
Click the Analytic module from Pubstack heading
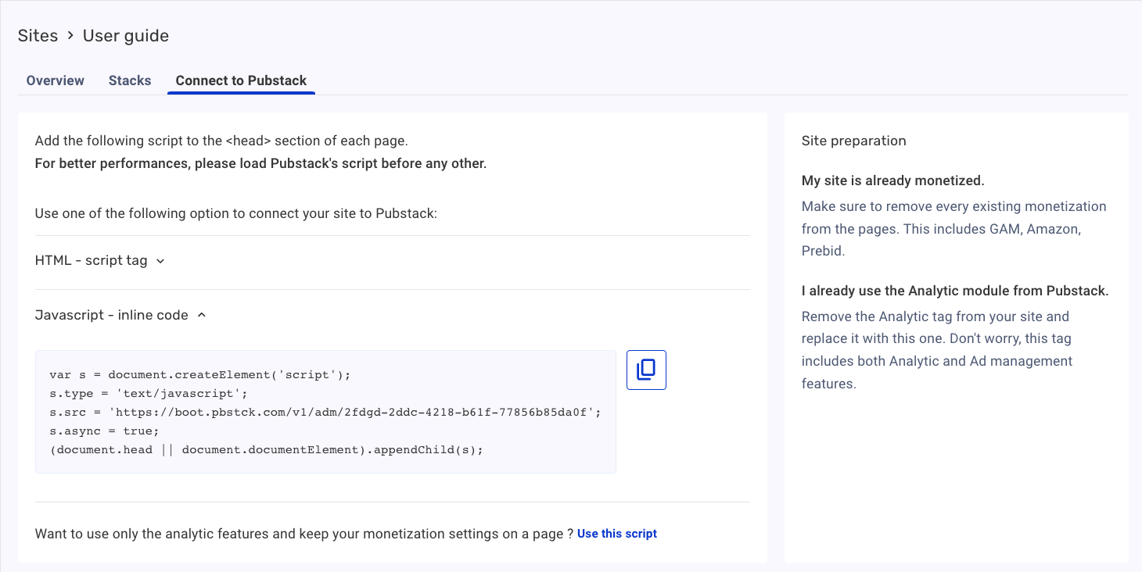[x=954, y=290]
